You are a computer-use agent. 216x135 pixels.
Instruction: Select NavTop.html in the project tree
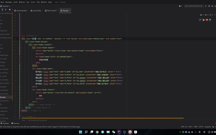[5, 83]
